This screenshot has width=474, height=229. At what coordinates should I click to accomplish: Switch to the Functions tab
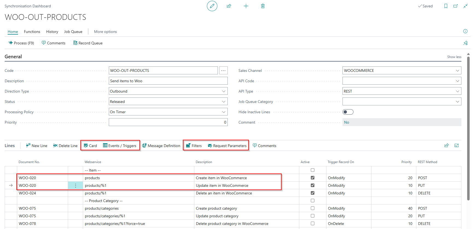[x=32, y=32]
